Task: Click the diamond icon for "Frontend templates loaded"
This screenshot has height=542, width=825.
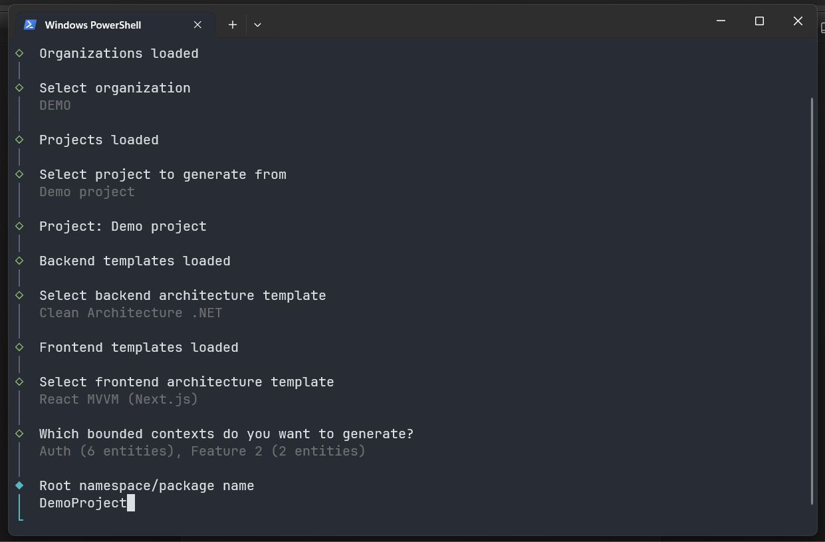Action: coord(19,347)
